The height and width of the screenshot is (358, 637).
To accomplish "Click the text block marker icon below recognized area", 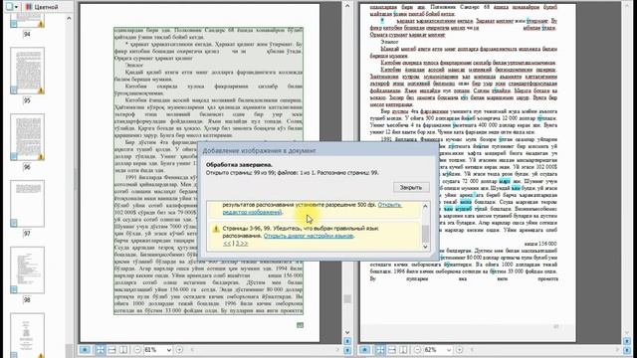I will click(300, 325).
